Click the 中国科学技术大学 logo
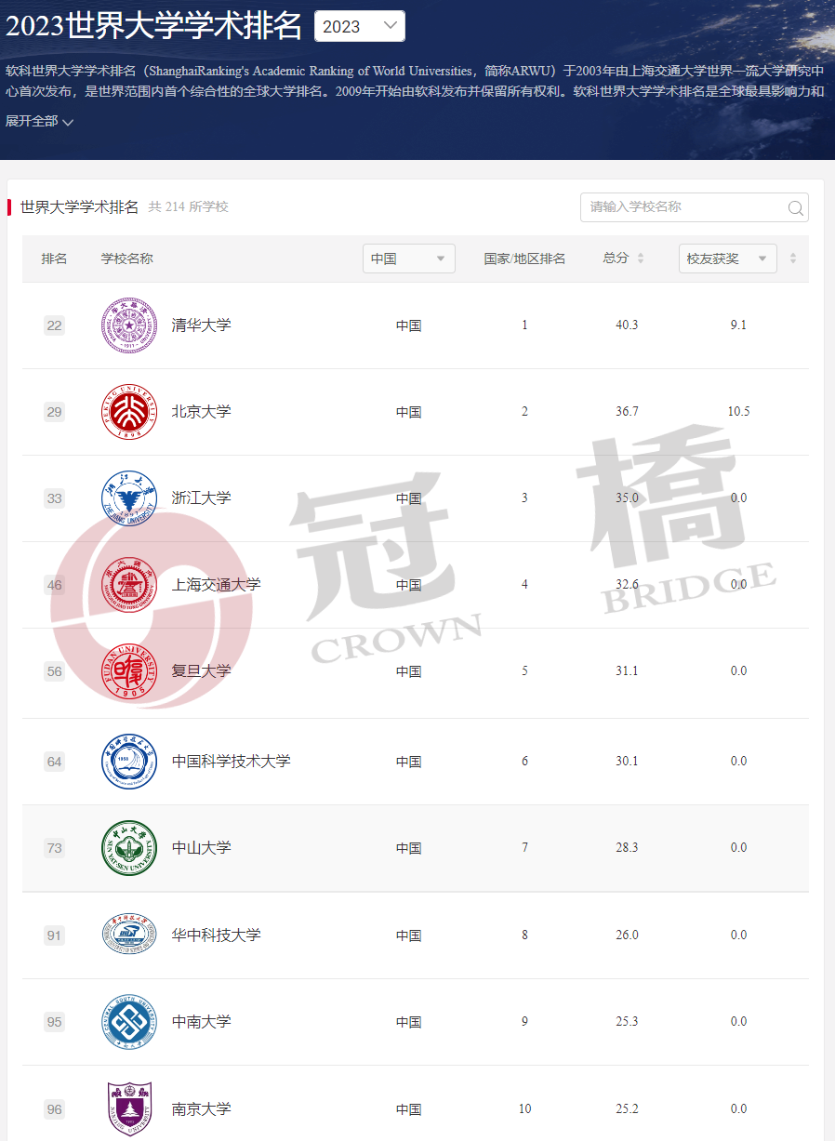The image size is (835, 1141). coord(129,762)
